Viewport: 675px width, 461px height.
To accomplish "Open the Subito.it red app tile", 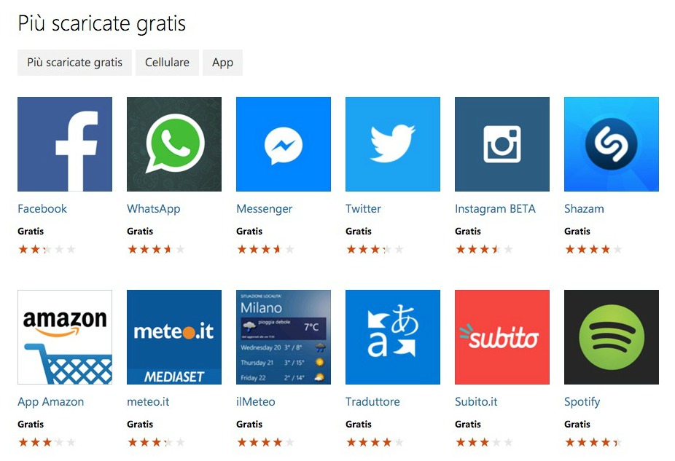I will (x=502, y=337).
